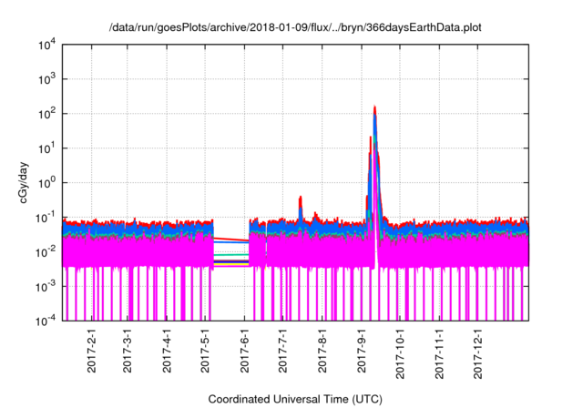Click the plot file path title
583x408 pixels.
295,27
